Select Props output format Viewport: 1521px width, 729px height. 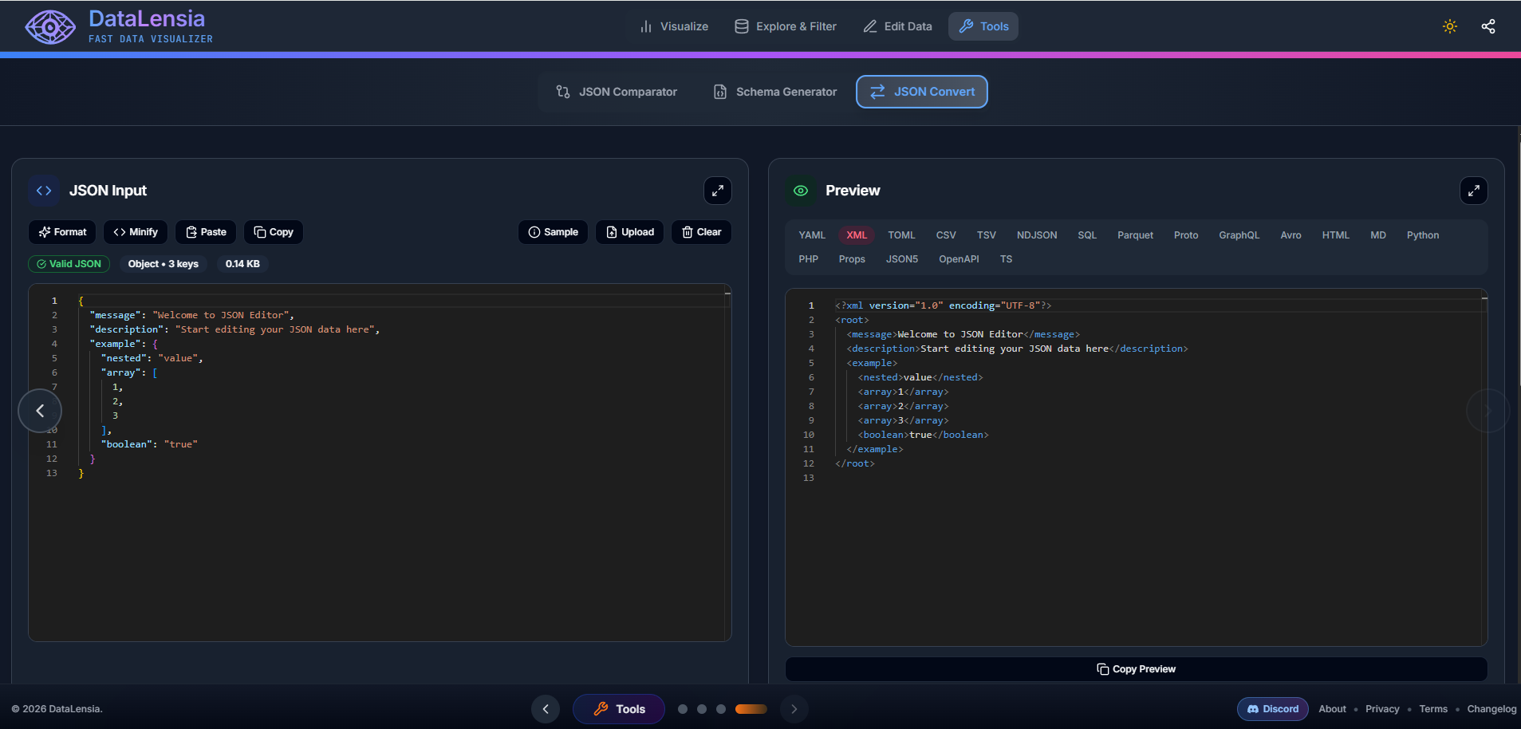click(x=852, y=259)
